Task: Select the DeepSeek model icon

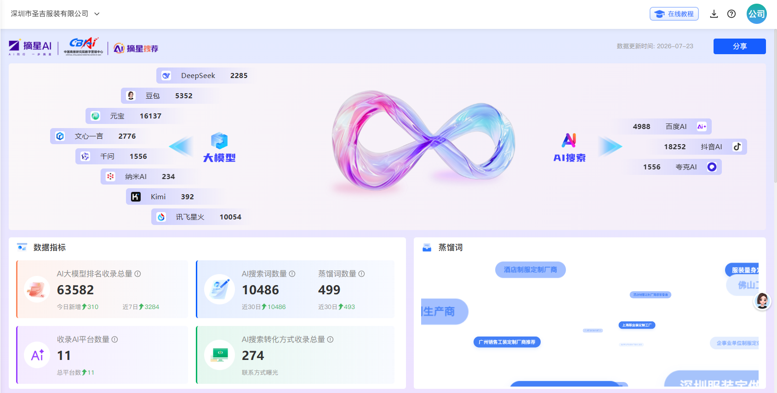Action: point(166,76)
